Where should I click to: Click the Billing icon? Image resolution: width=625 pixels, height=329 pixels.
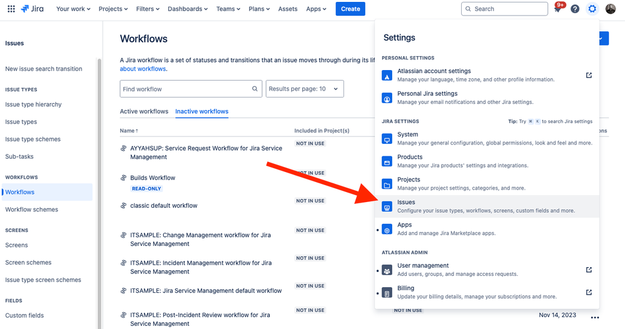387,293
